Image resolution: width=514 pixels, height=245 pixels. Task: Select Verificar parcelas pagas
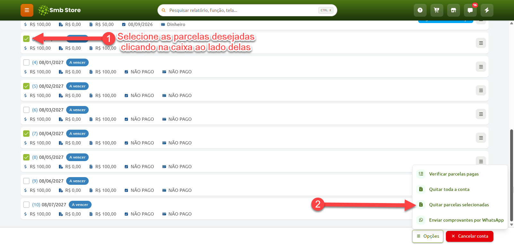(460, 174)
